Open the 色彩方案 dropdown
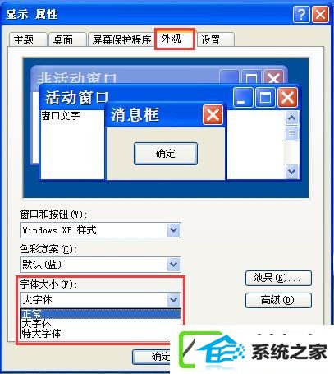The image size is (334, 374). [x=174, y=265]
